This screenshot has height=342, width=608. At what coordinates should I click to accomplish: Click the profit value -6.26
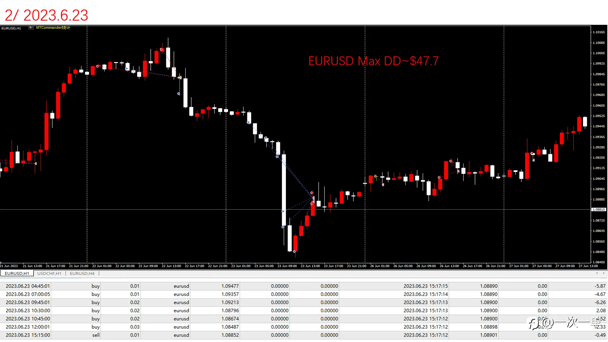click(x=600, y=302)
